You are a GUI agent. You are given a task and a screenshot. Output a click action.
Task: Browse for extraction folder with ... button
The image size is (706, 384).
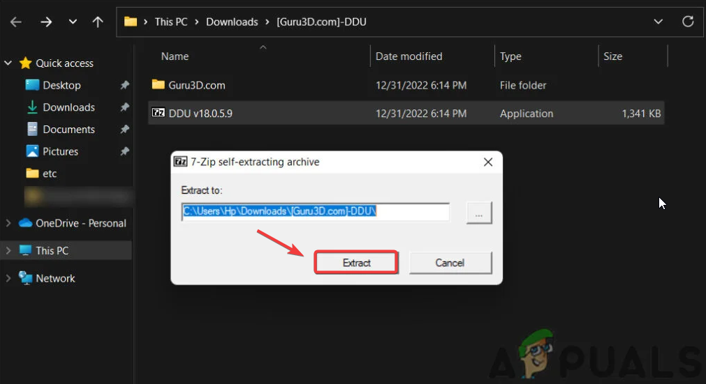(x=479, y=213)
